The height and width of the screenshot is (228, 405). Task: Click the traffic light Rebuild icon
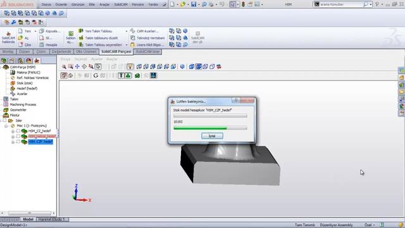pos(243,4)
